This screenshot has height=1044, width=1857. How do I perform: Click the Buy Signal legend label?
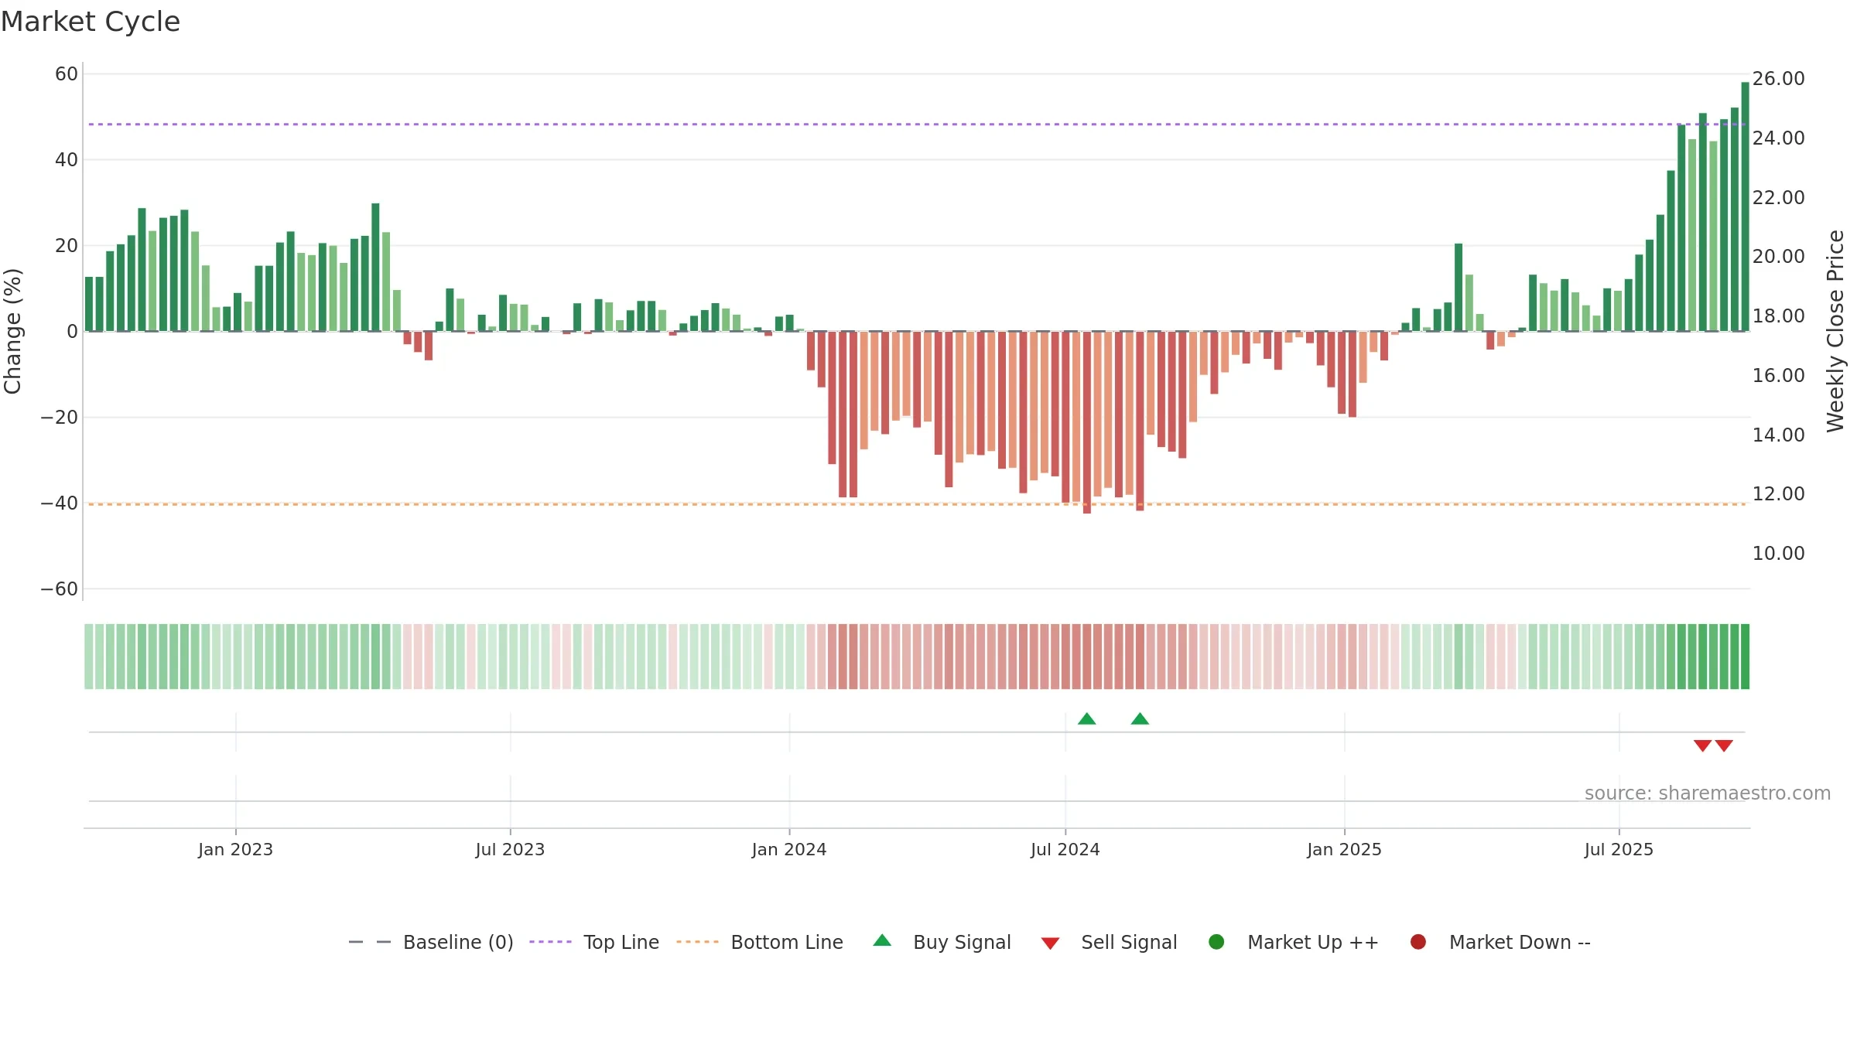tap(962, 942)
